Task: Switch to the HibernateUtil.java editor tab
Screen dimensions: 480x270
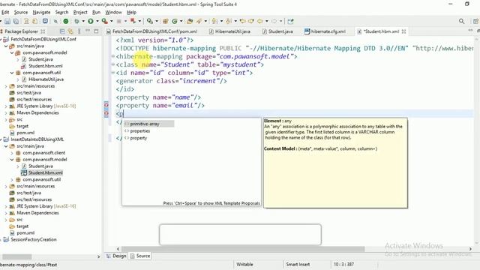Action: click(229, 31)
